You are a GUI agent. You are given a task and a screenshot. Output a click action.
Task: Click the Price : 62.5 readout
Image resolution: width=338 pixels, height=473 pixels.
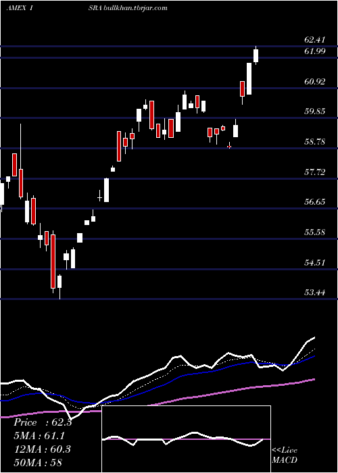tap(43, 422)
